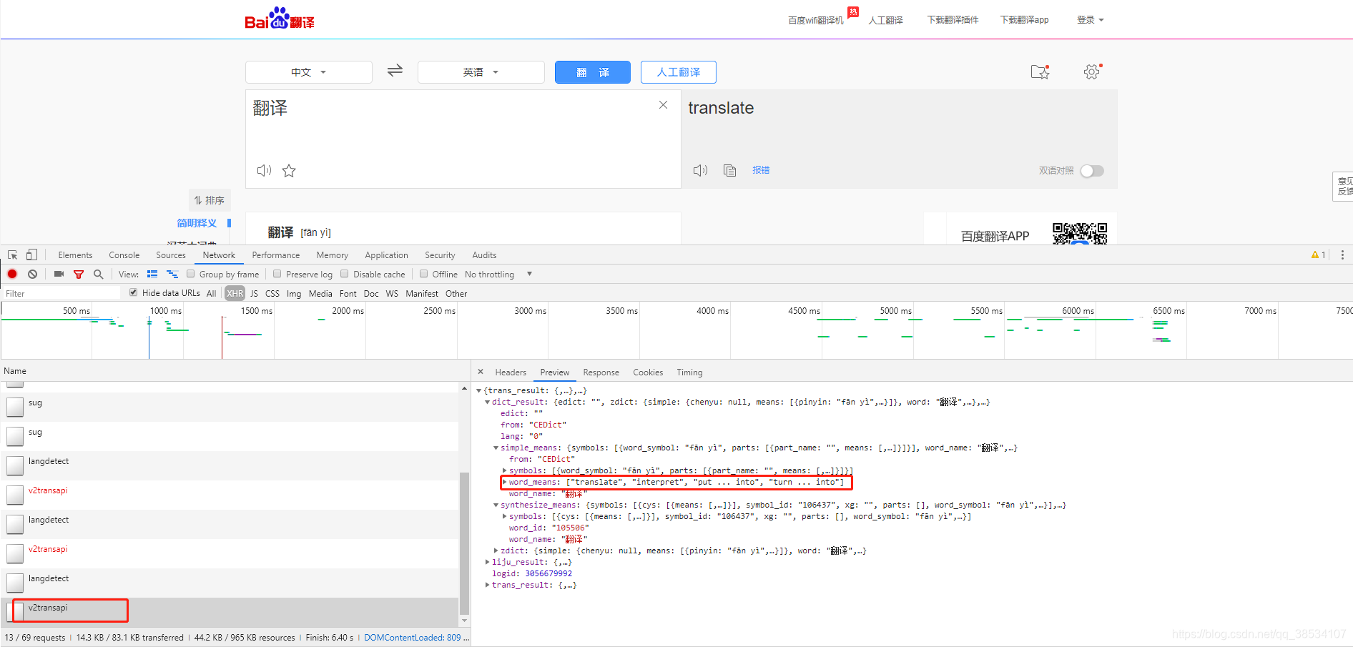This screenshot has height=647, width=1353.
Task: Open Download translation plugin link
Action: click(x=953, y=20)
